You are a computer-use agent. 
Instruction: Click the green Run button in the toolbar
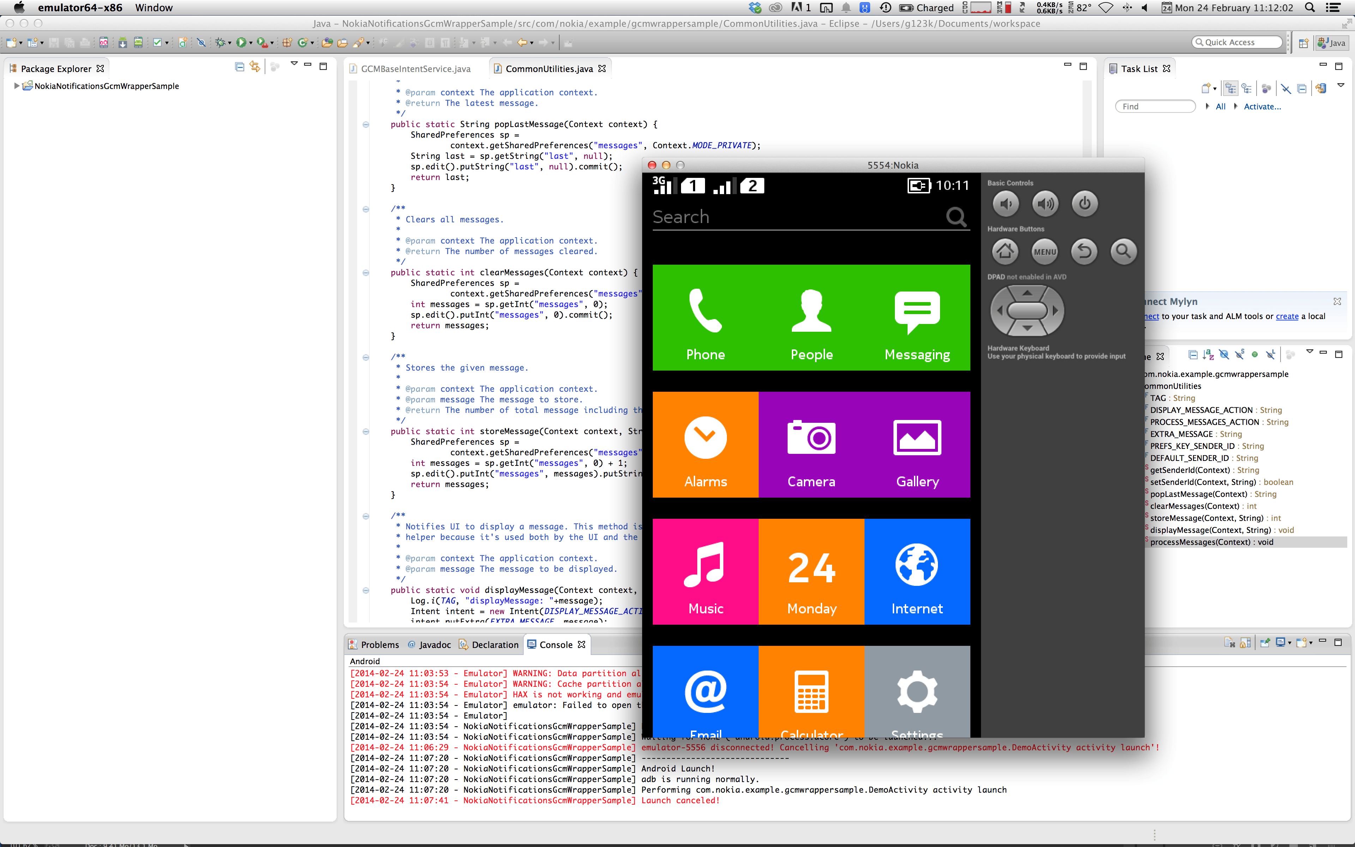(x=241, y=43)
